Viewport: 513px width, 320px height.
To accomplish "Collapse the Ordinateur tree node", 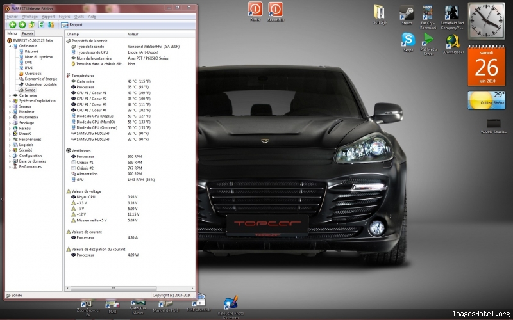I will click(10, 46).
